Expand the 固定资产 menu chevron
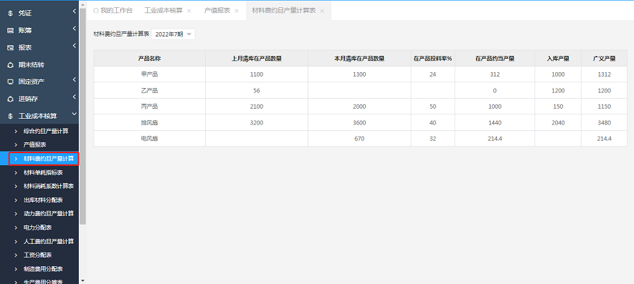Viewport: 634px width, 284px height. click(74, 80)
